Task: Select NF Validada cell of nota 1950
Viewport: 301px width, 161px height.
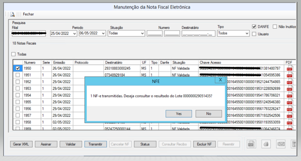Action: (185, 68)
